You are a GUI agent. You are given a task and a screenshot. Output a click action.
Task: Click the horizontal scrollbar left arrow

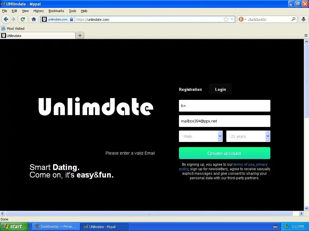tap(2, 213)
